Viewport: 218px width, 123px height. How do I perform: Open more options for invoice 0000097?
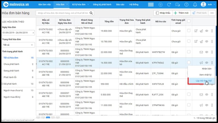pos(212,94)
